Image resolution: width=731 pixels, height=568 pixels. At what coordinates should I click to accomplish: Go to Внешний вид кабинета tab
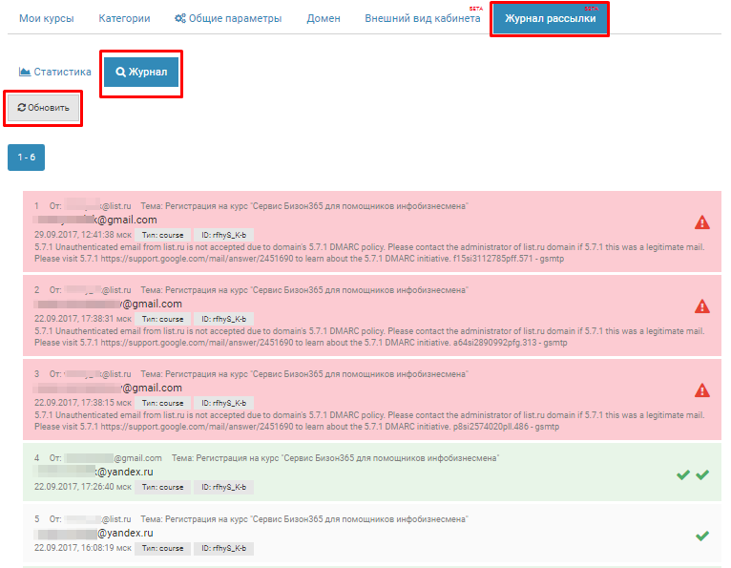tap(422, 19)
